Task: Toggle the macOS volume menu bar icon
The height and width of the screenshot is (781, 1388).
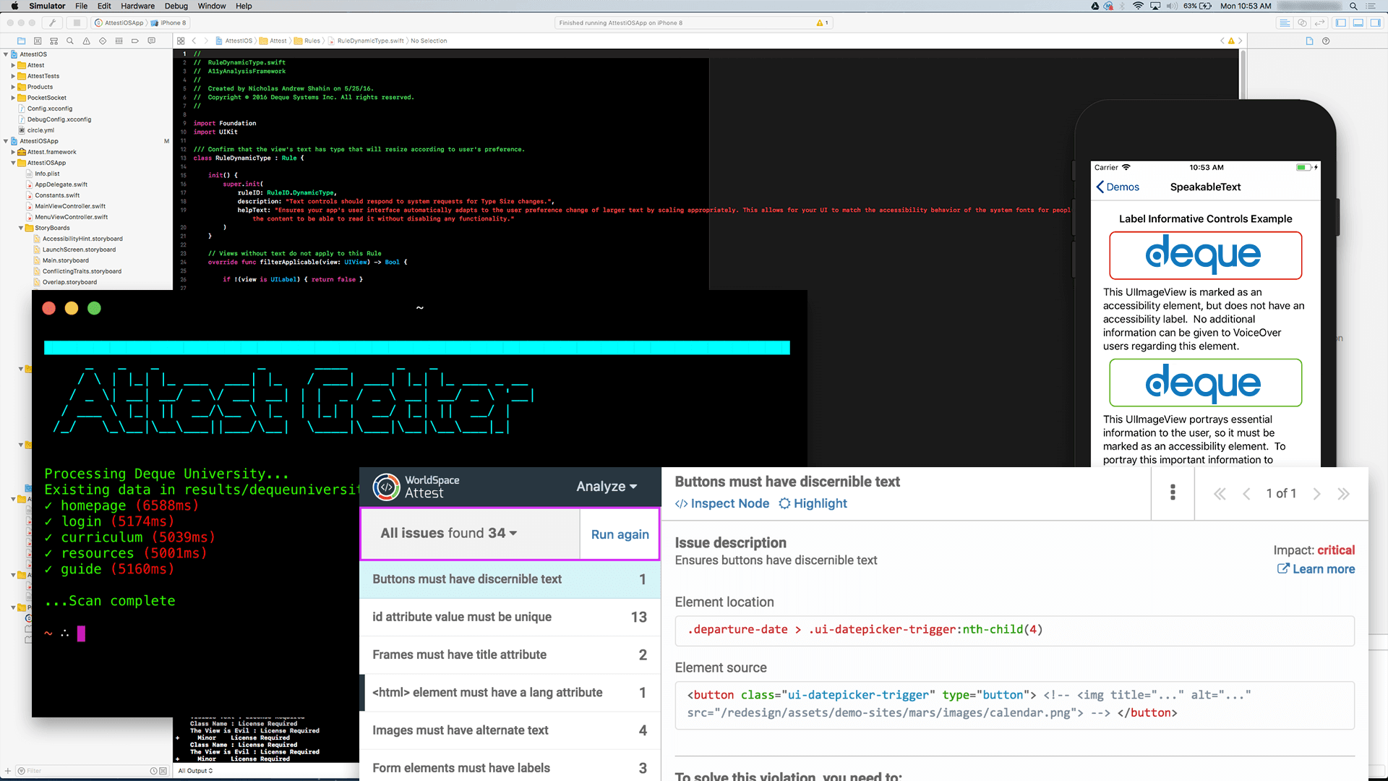Action: click(1171, 6)
